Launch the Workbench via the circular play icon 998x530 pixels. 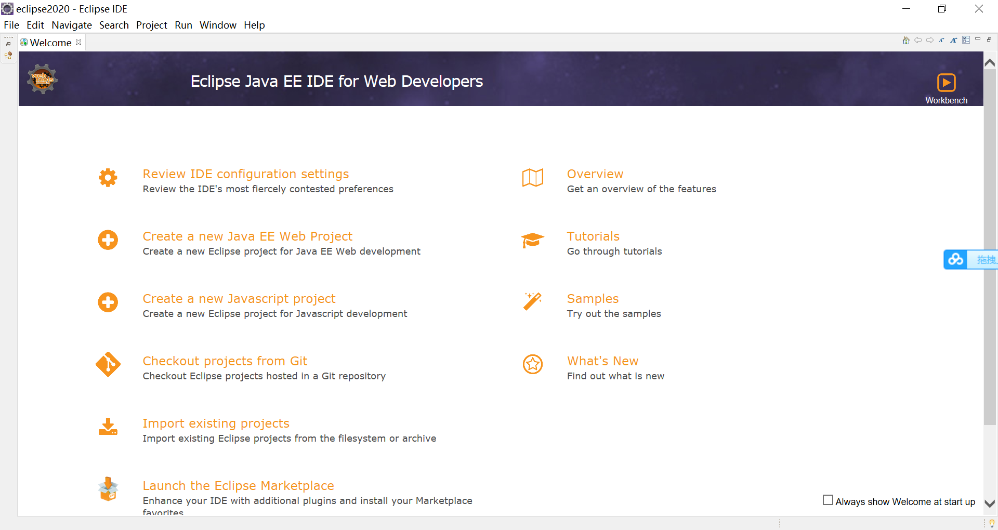946,83
